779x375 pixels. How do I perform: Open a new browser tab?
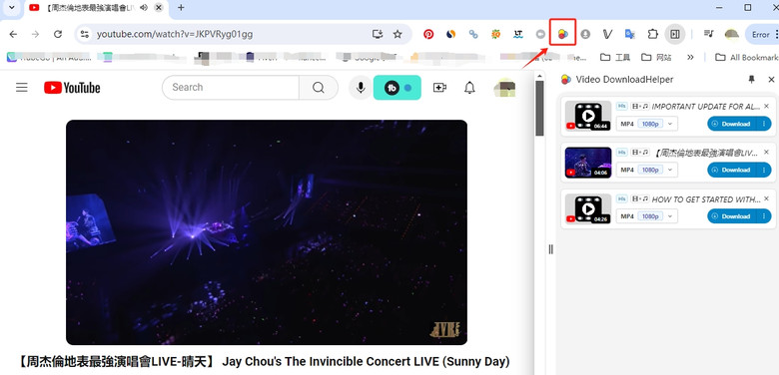pyautogui.click(x=181, y=7)
